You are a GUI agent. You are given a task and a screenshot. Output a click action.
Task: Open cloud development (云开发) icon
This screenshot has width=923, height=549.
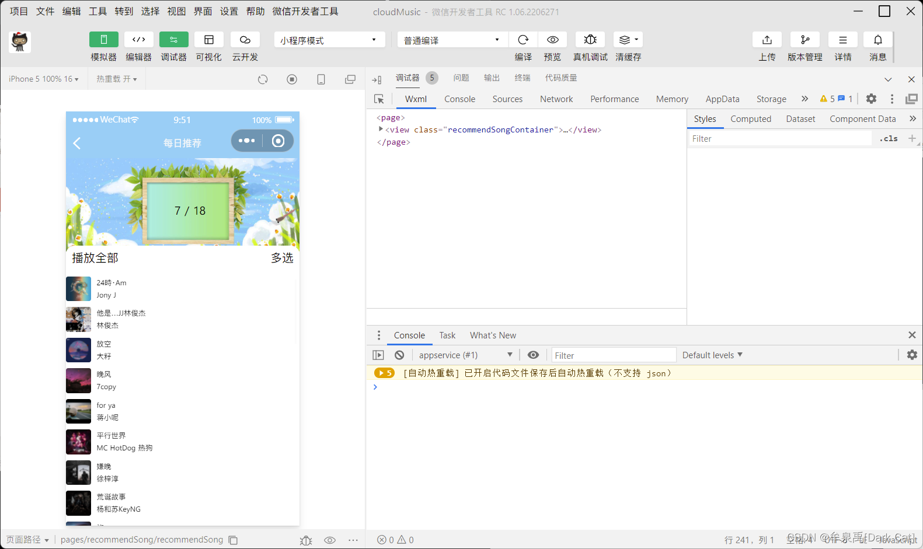click(x=245, y=40)
